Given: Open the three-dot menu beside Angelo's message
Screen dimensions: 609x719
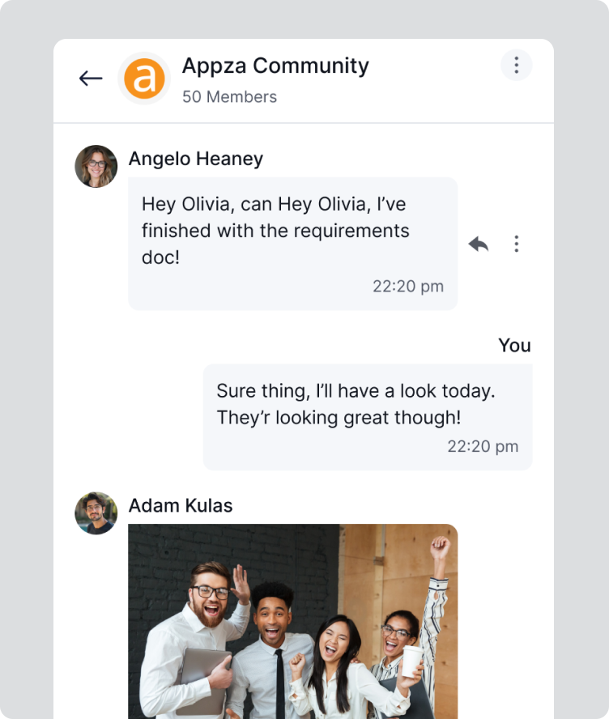Looking at the screenshot, I should 516,244.
